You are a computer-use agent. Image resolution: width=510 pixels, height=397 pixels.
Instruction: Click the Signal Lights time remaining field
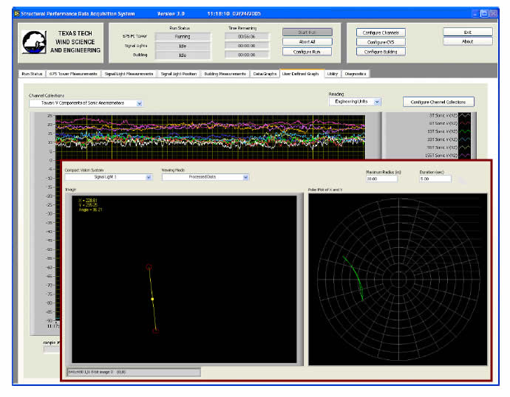[247, 46]
